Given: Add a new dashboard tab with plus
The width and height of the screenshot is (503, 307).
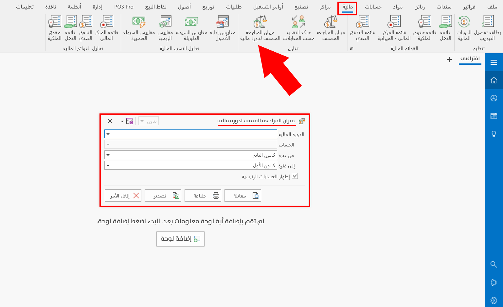Looking at the screenshot, I should pyautogui.click(x=449, y=60).
